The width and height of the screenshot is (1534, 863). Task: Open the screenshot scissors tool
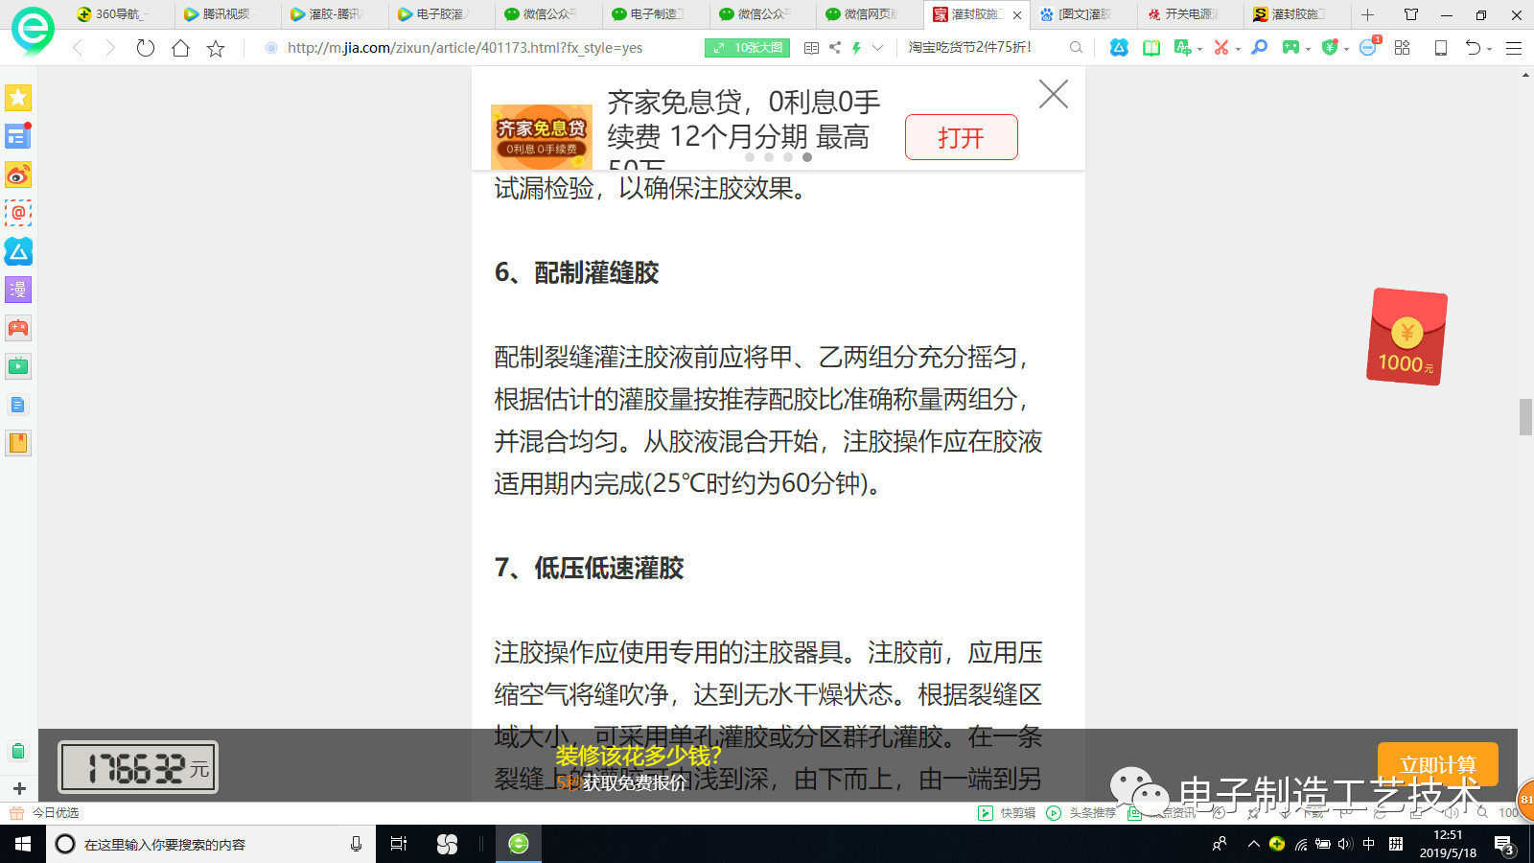(1220, 48)
